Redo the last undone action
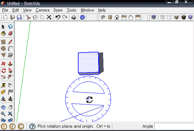 tap(65, 17)
